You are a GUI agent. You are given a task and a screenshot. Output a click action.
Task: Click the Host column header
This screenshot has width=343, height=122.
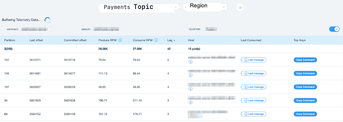coord(191,40)
